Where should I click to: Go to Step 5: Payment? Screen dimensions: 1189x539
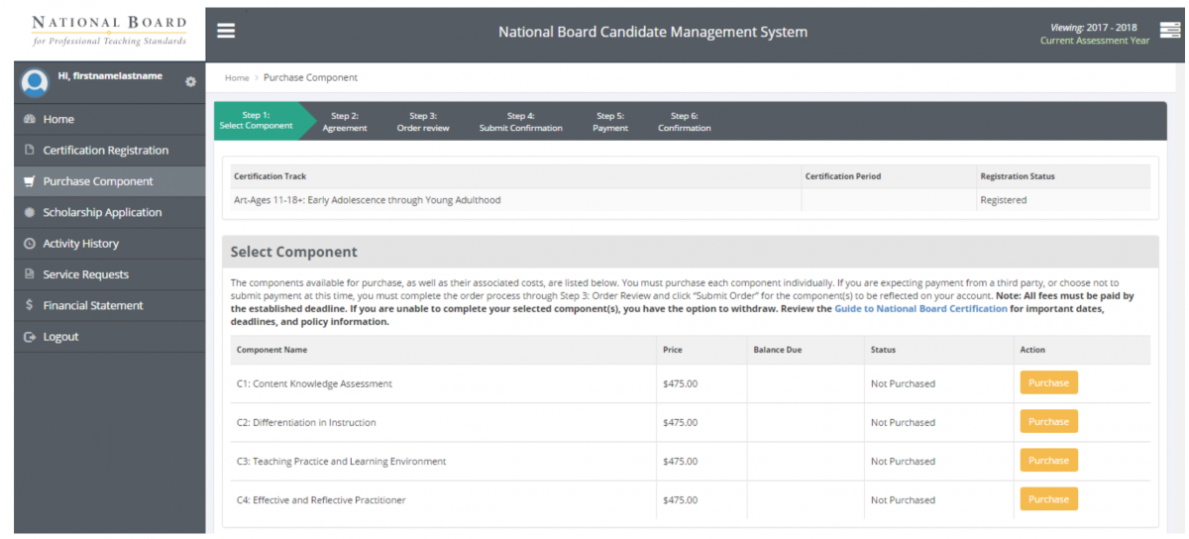pos(610,122)
